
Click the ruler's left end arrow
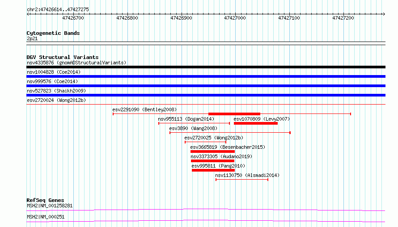[28, 14]
